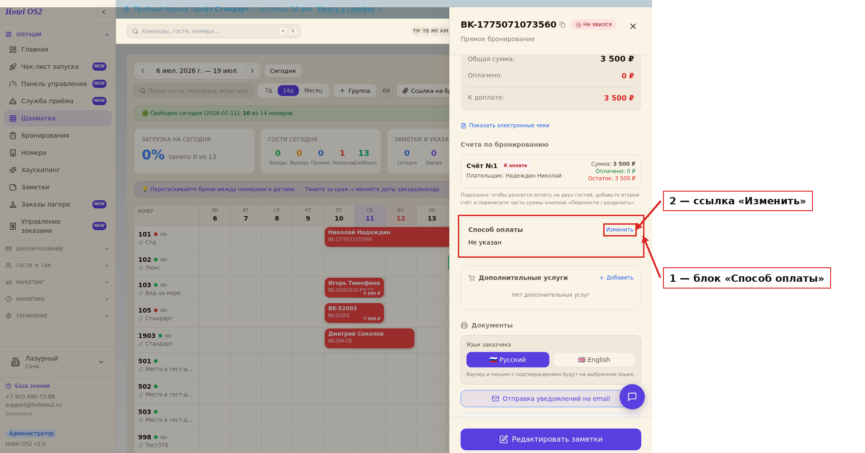Go to previous date range arrow
The width and height of the screenshot is (865, 453).
tap(143, 71)
